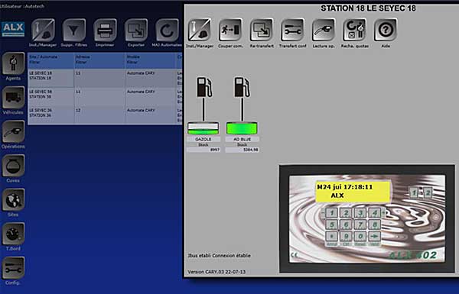
Task: Click keypad button 4
Action: (x=374, y=213)
